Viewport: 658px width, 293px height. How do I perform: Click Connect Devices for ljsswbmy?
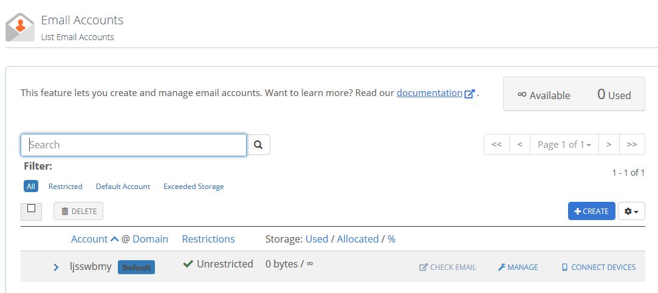point(598,267)
